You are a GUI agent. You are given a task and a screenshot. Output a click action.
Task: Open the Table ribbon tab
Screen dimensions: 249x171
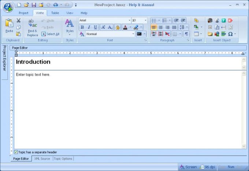(55, 13)
